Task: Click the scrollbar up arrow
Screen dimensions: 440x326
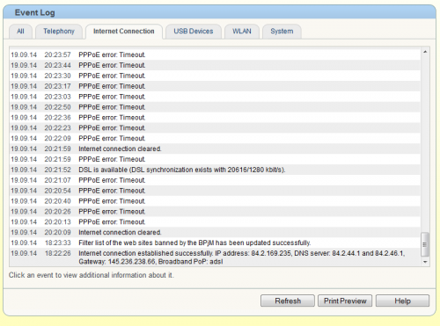Action: (425, 52)
